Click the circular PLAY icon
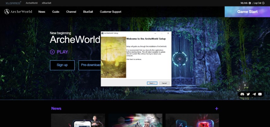This screenshot has height=127, width=270. click(52, 52)
